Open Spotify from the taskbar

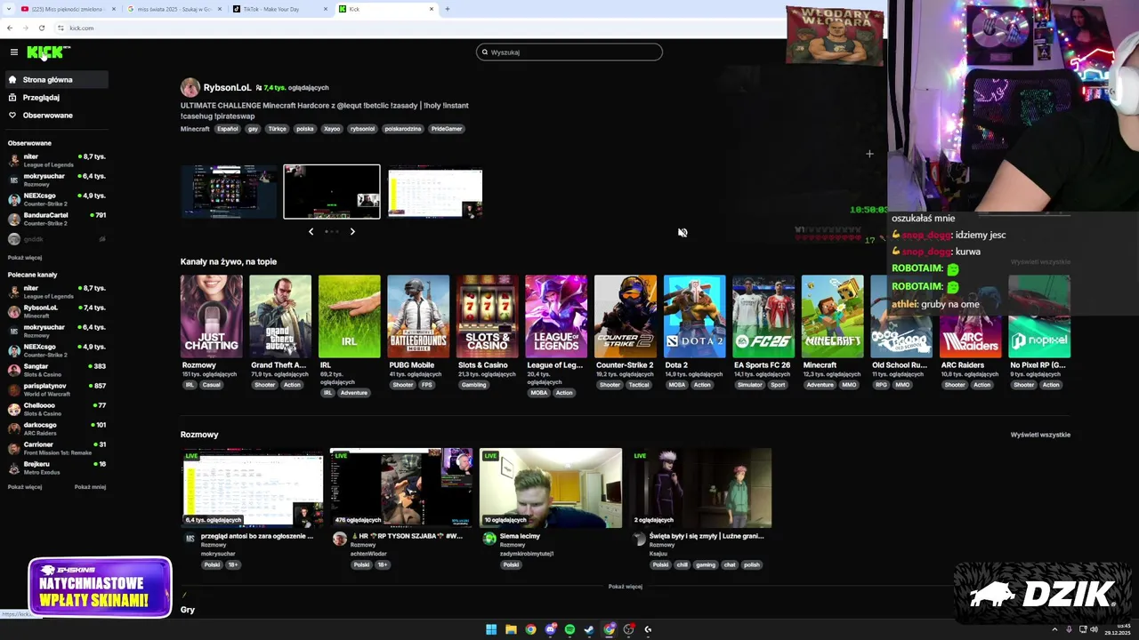pyautogui.click(x=569, y=629)
